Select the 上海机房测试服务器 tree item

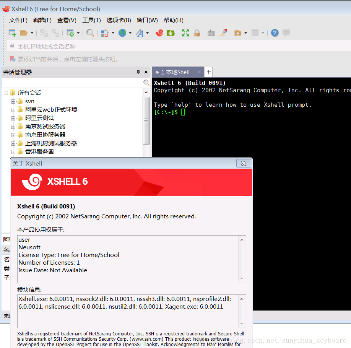pos(51,143)
